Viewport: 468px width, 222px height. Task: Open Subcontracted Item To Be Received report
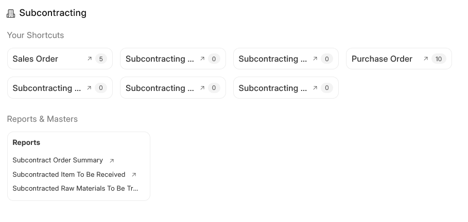[x=69, y=175]
